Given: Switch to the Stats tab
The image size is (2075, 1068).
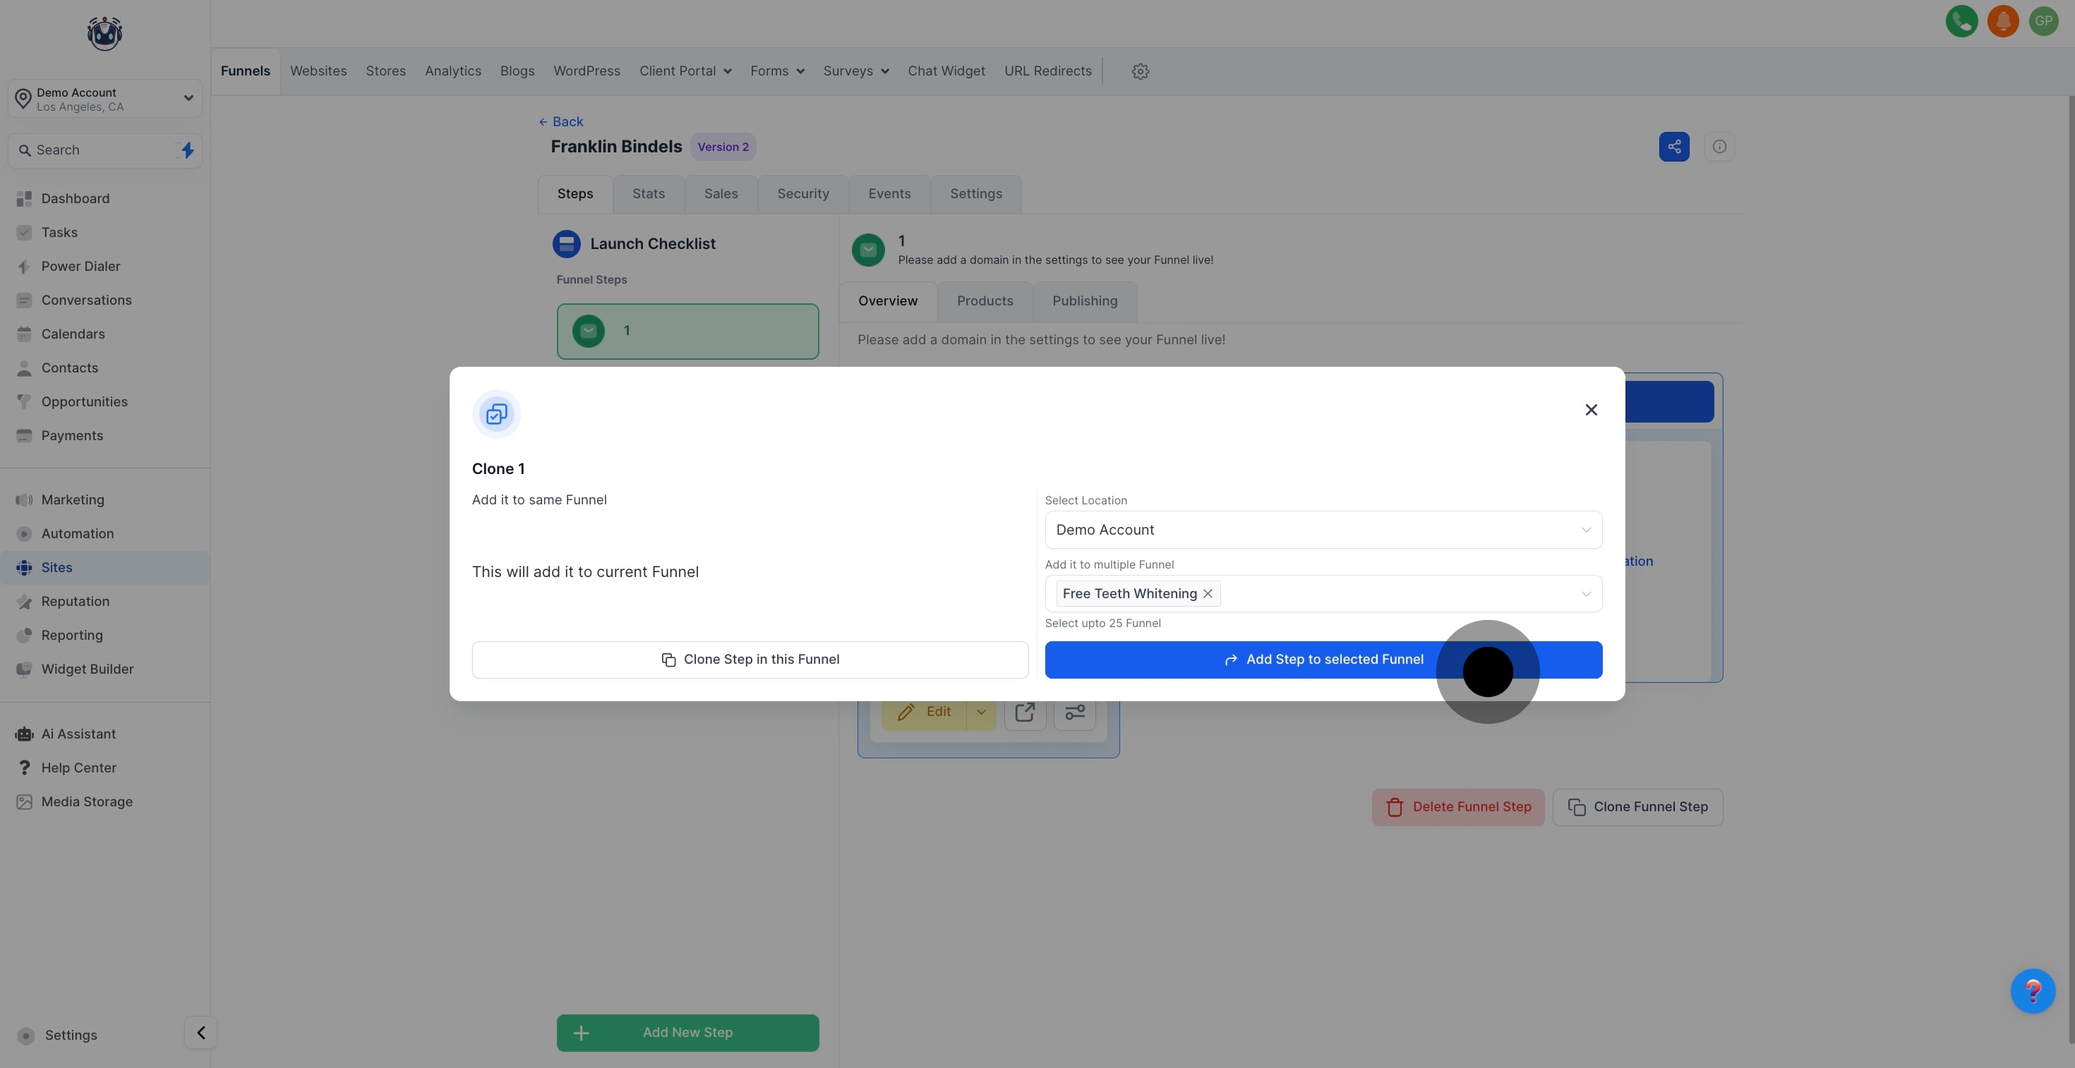Looking at the screenshot, I should click(648, 194).
